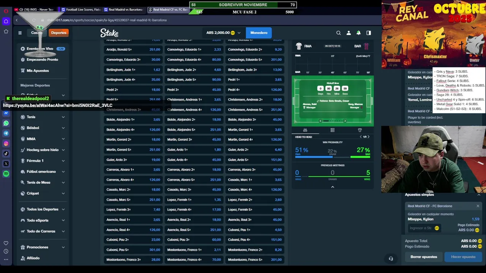Image resolution: width=486 pixels, height=273 pixels.
Task: Open the user account profile icon
Action: coord(349,33)
